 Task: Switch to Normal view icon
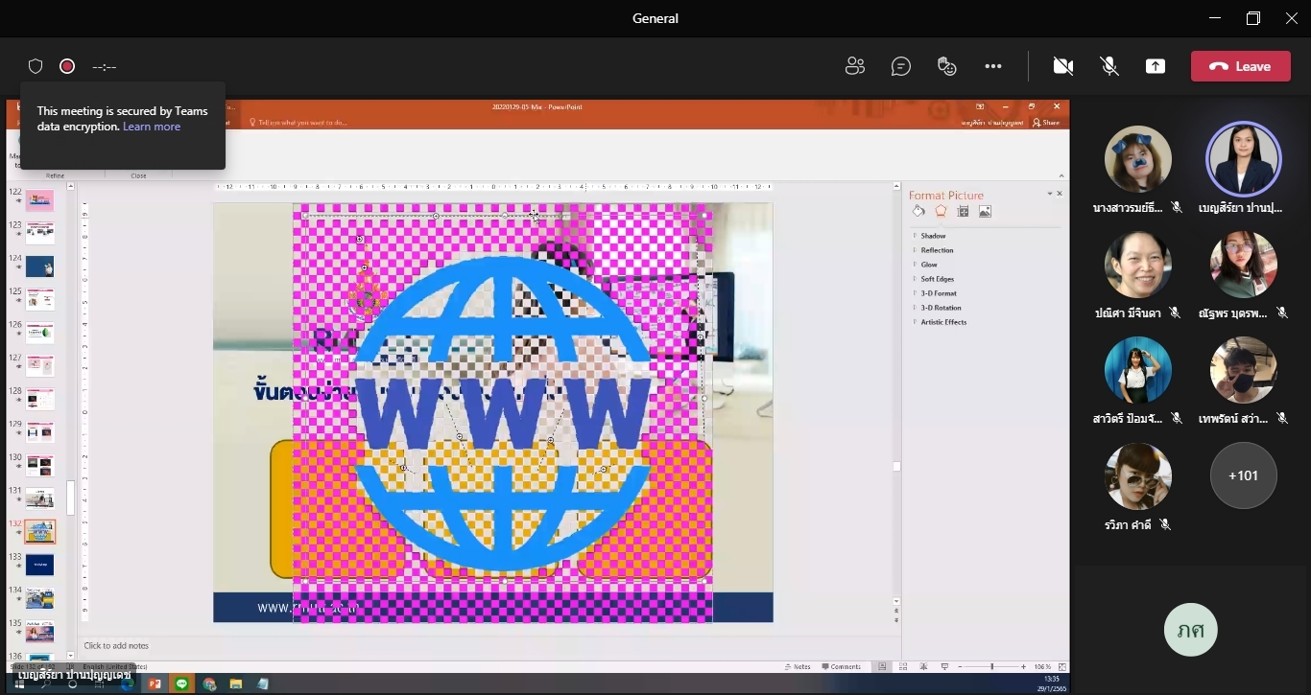882,666
